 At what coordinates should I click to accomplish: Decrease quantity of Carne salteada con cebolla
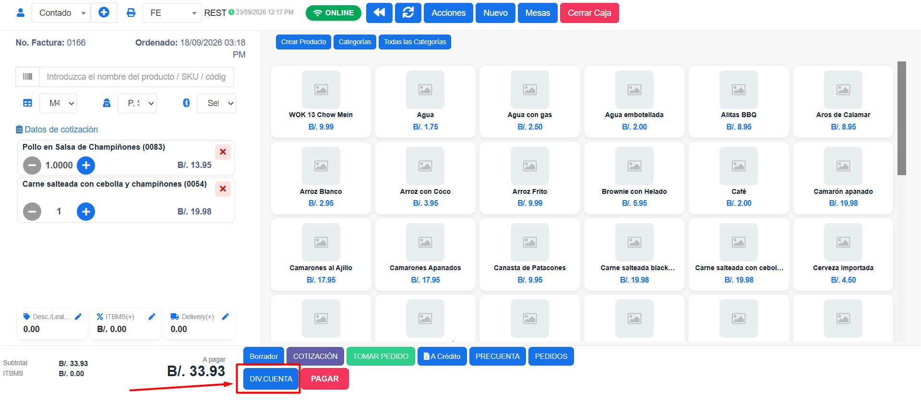[x=32, y=212]
